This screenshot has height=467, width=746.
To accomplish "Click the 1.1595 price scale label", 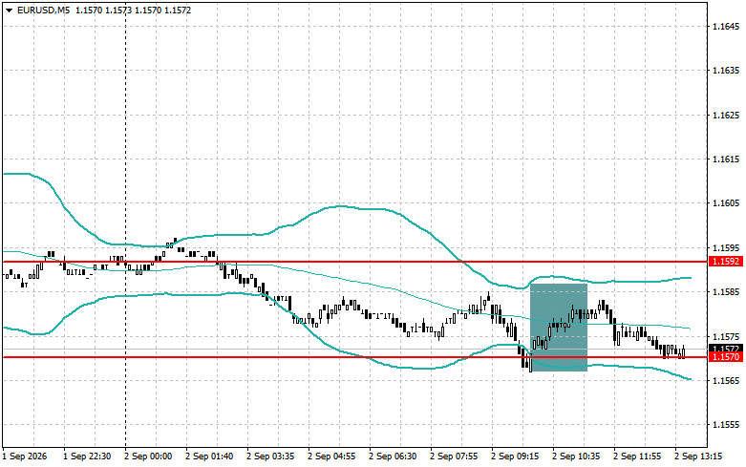I will pyautogui.click(x=726, y=247).
